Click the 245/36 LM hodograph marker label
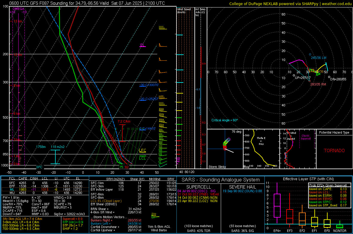Image resolution: width=353 pixels, height=234 pixels. [319, 58]
